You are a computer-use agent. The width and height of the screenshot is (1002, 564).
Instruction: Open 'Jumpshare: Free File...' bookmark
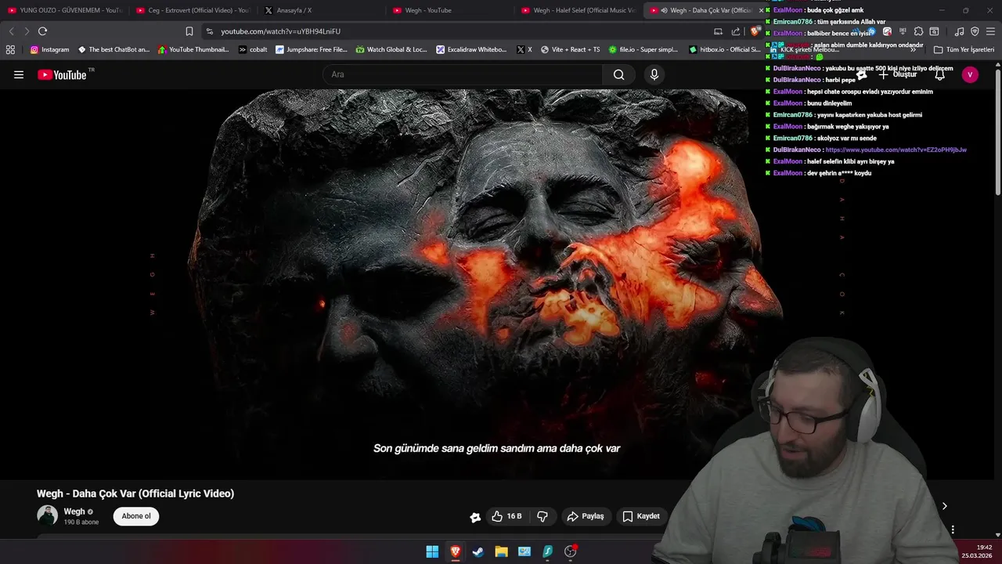(x=311, y=49)
